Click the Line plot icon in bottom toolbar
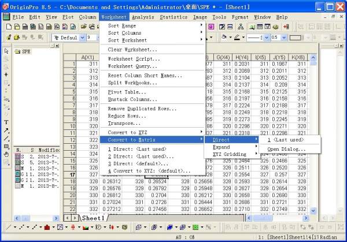 9,227
